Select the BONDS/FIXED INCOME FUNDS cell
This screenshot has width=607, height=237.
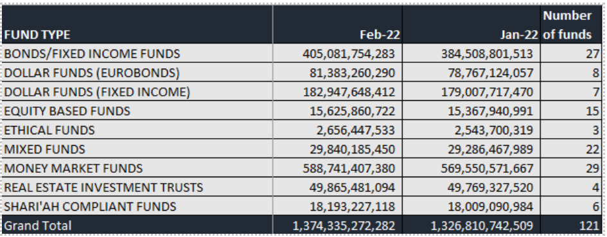tap(137, 53)
